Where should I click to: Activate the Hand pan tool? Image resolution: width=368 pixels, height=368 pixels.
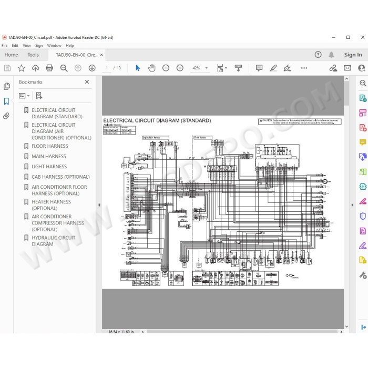(x=152, y=68)
